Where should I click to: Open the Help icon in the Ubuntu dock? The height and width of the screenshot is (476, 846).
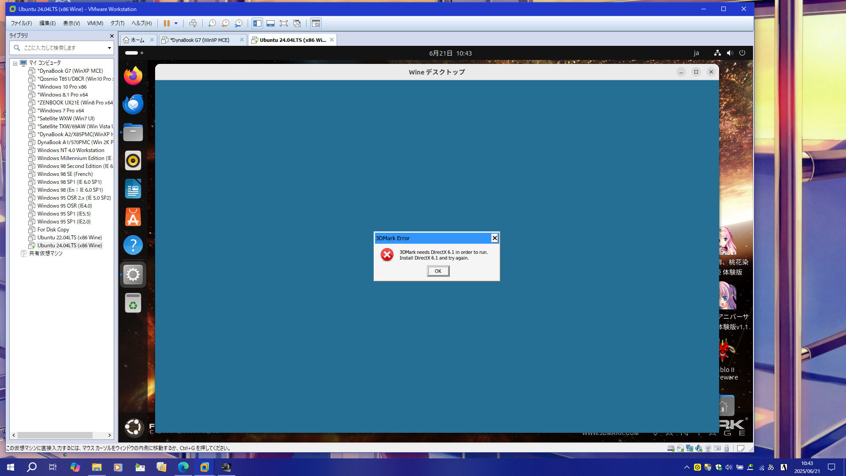pos(133,245)
